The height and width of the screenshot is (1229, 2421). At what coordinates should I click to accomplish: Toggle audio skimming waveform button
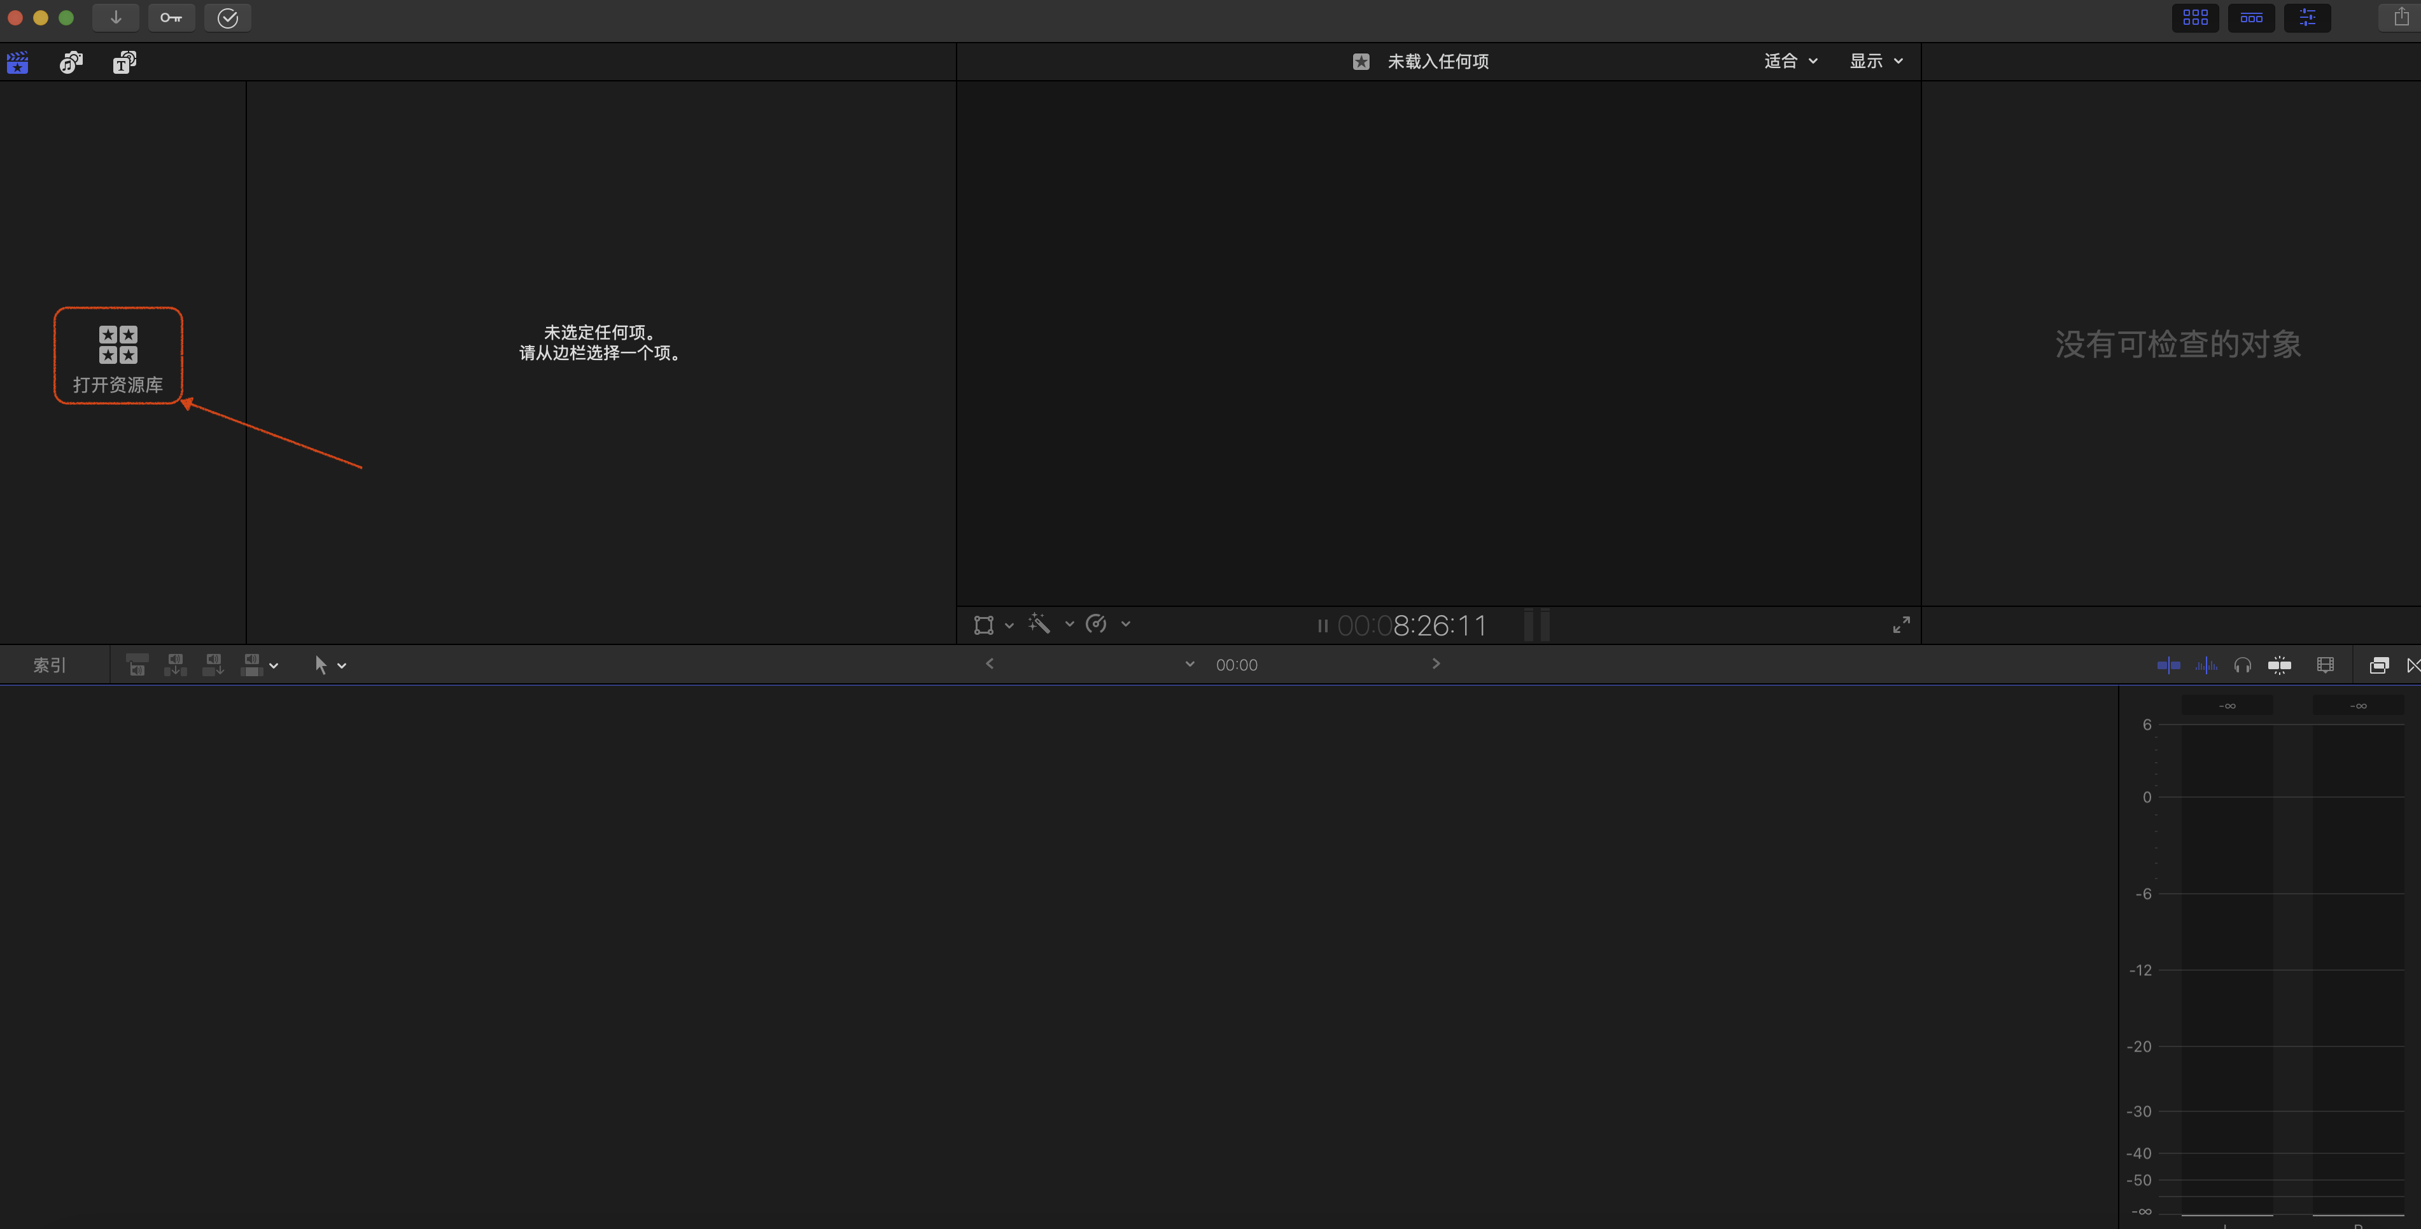[2206, 665]
